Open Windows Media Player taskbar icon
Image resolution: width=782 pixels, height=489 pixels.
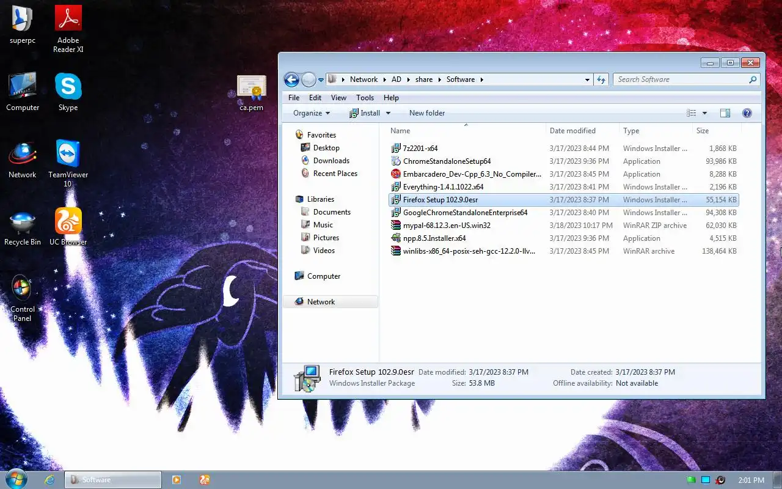click(177, 480)
